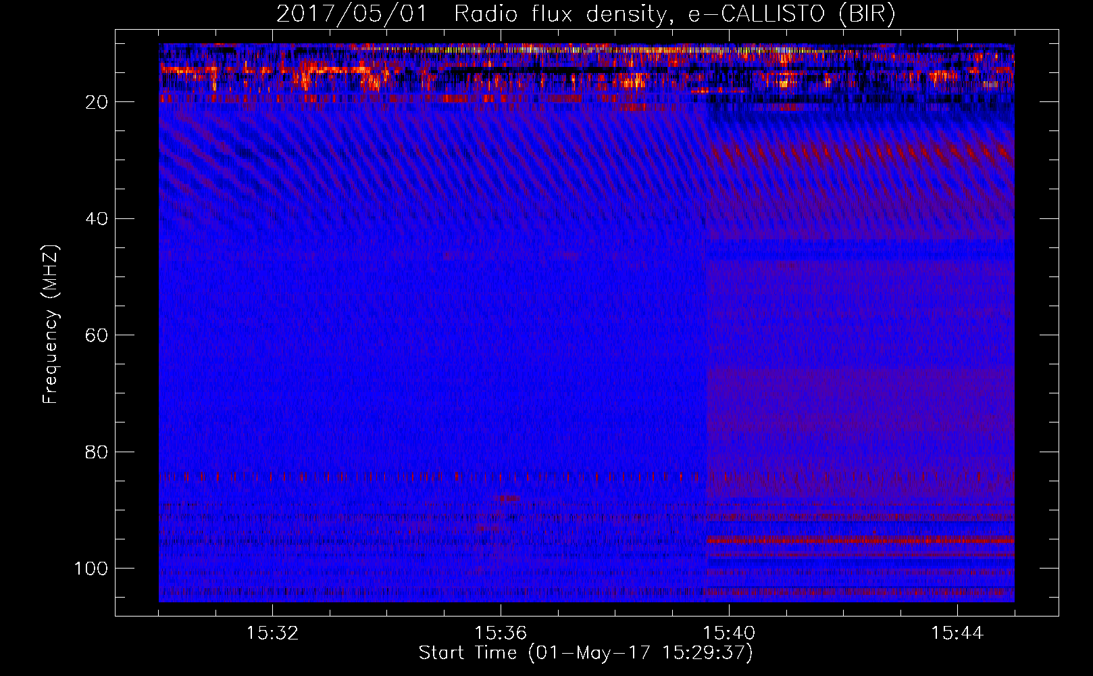Click the '80' frequency tick label
Viewport: 1093px width, 676px height.
[97, 452]
